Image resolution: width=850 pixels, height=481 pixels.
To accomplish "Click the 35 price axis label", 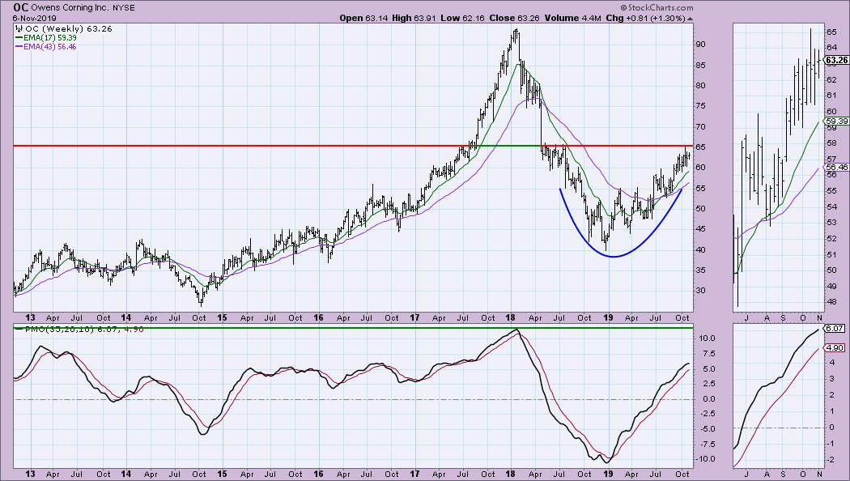I will pos(700,270).
